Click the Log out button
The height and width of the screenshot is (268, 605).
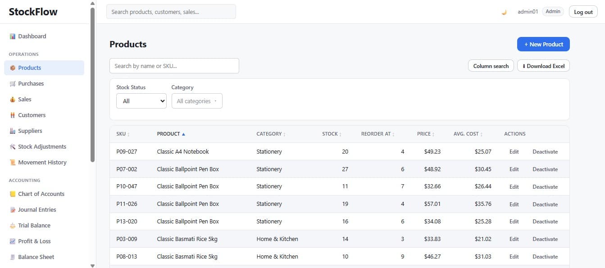pyautogui.click(x=583, y=12)
